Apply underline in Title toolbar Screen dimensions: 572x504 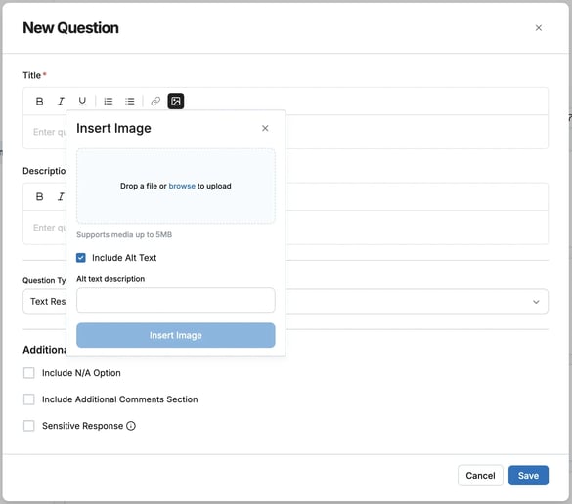click(x=82, y=102)
